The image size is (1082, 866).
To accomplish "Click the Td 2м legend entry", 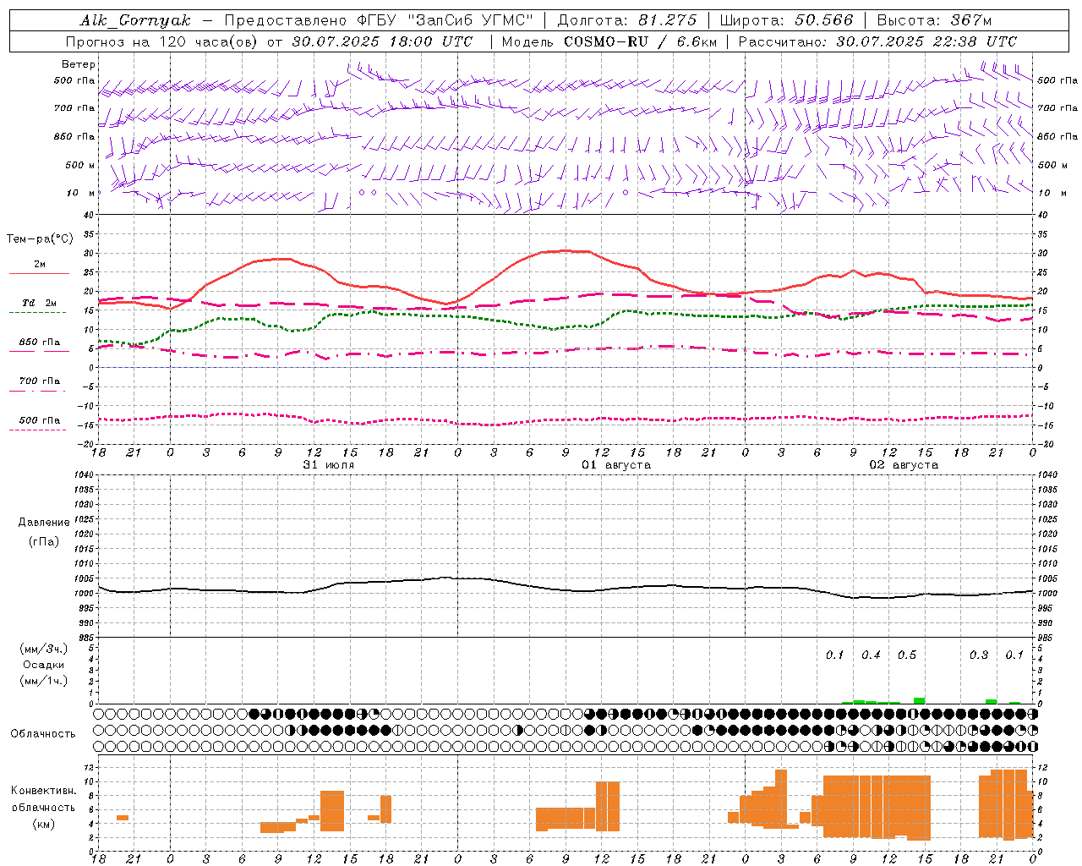I will (40, 303).
